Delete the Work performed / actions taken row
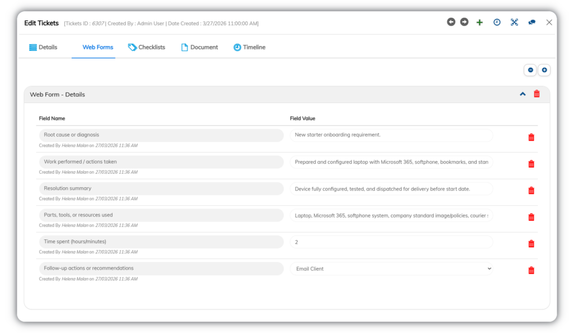Image resolution: width=574 pixels, height=333 pixels. click(531, 164)
